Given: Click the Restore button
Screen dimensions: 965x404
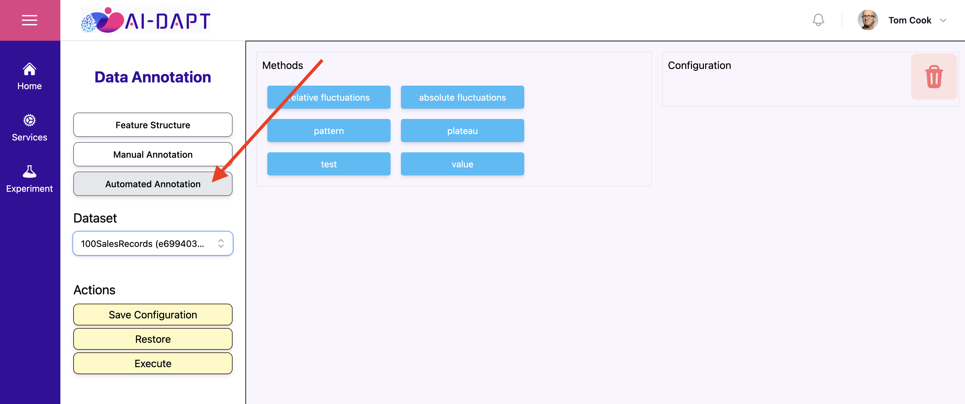Looking at the screenshot, I should click(x=153, y=339).
